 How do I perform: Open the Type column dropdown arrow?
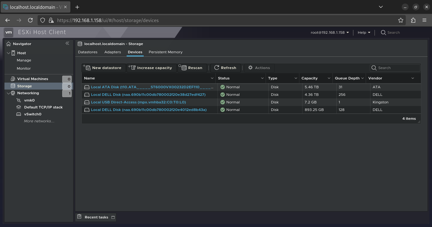(x=296, y=78)
